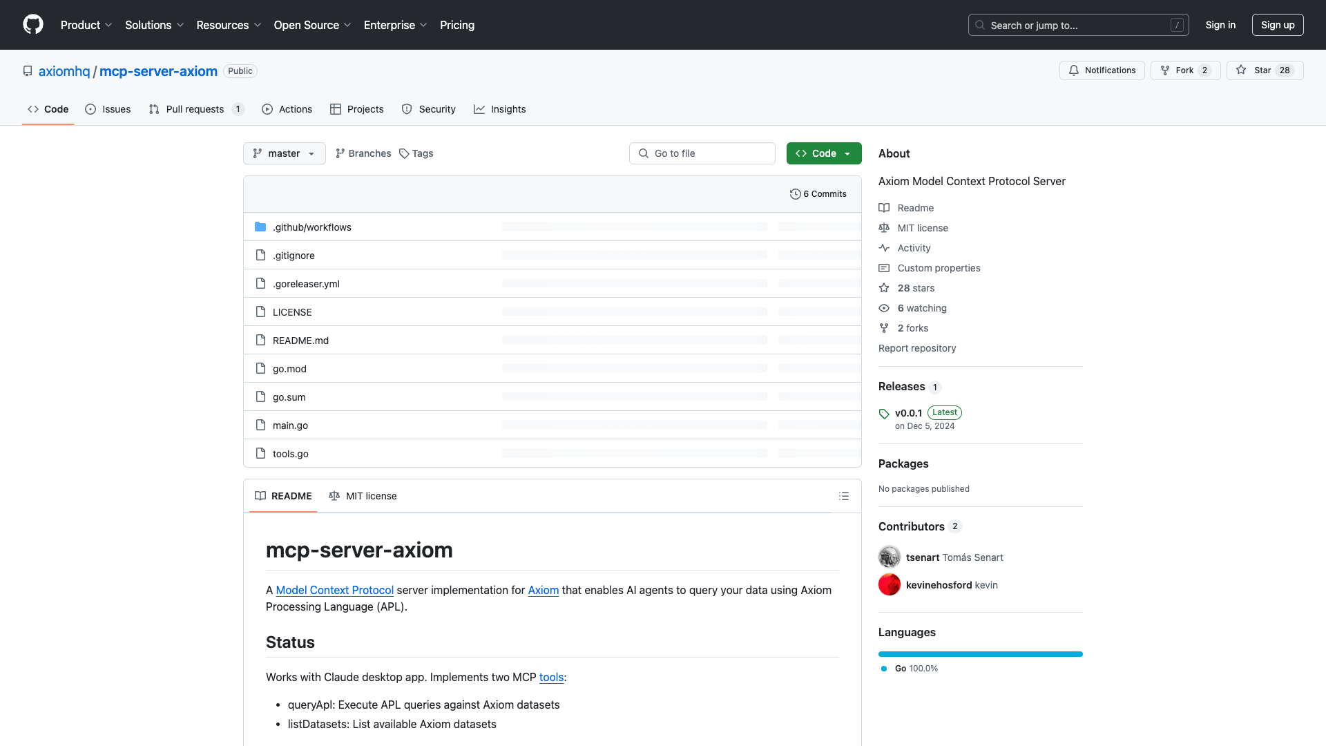Open the master branch dropdown
1326x746 pixels.
click(x=284, y=153)
